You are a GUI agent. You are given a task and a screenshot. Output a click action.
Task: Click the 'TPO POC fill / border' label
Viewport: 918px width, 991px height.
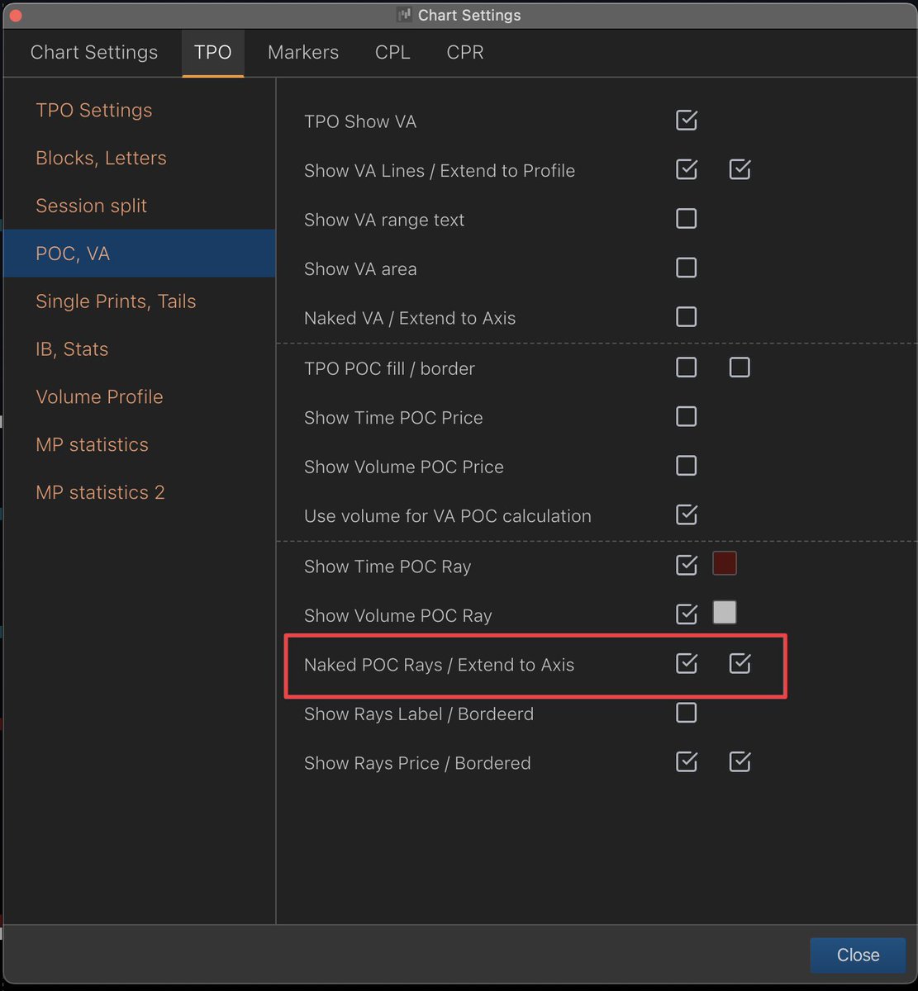tap(389, 369)
